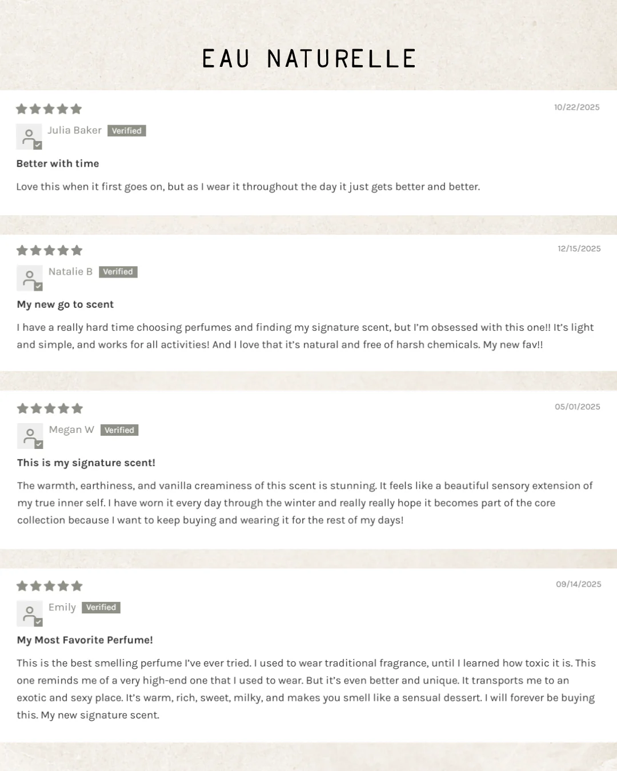The image size is (617, 771).
Task: Click the Verified badge beside Natalie B
Action: click(118, 272)
